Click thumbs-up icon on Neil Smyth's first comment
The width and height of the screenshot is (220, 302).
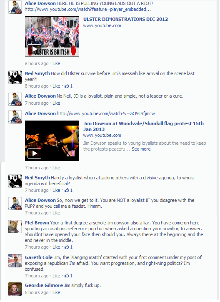coord(67,86)
